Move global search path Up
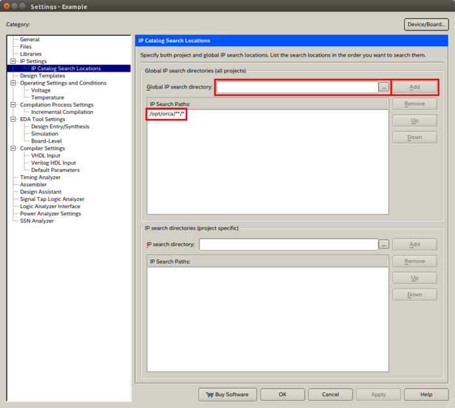Screen dimensions: 455x408 (415, 120)
